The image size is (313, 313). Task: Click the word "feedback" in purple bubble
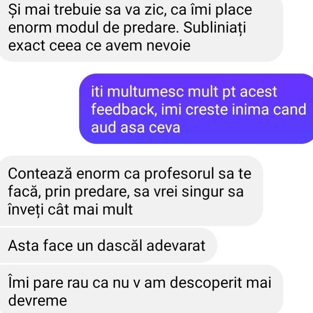(123, 109)
